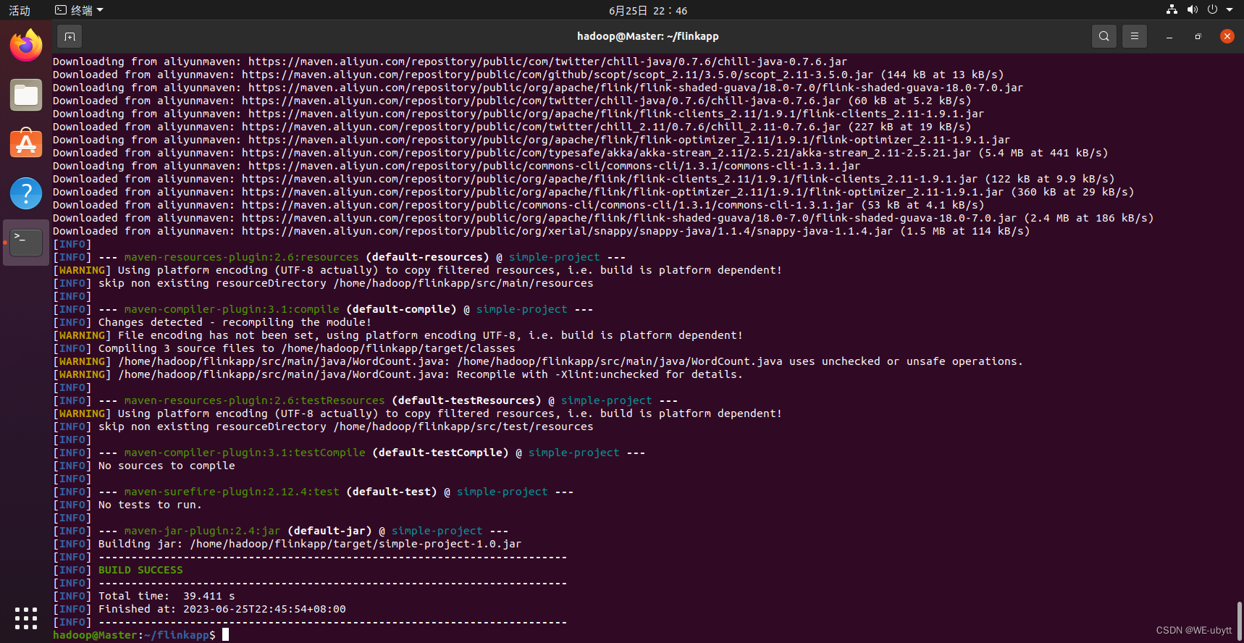Click the maven-jar-plugin:2.4:jar text

(202, 531)
